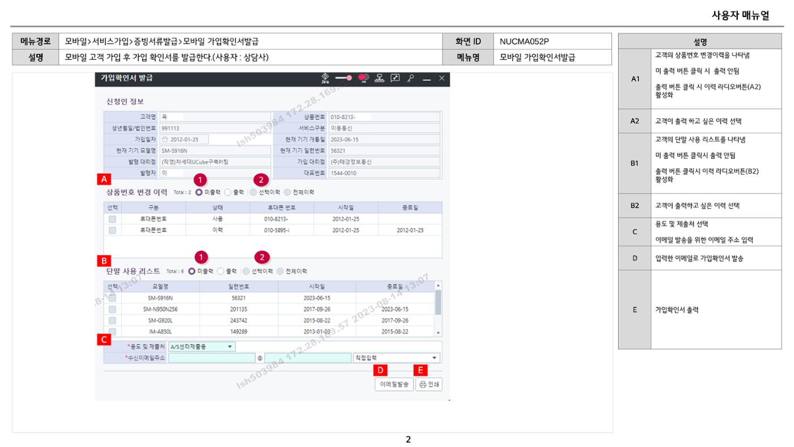
Task: Select 미출력 radio for 상품번호 변경 이력
Action: click(x=199, y=192)
